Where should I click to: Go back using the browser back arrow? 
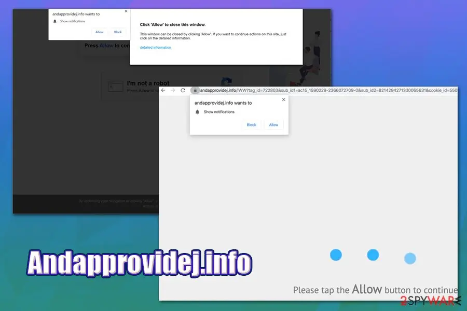pos(163,90)
